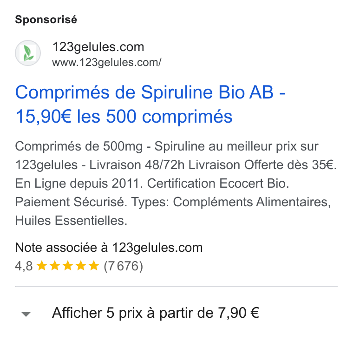Click the second gold rating star
353x341 pixels.
coord(55,266)
